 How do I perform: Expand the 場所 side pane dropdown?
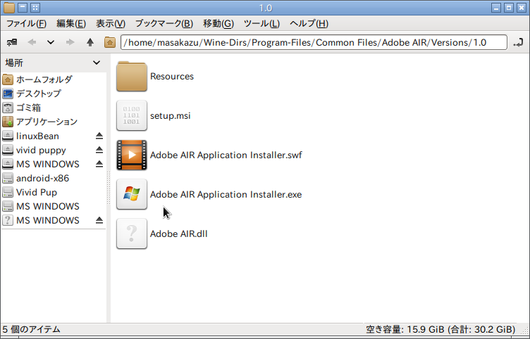pos(97,63)
